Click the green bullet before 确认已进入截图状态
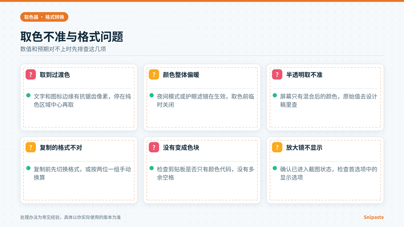 click(x=275, y=168)
